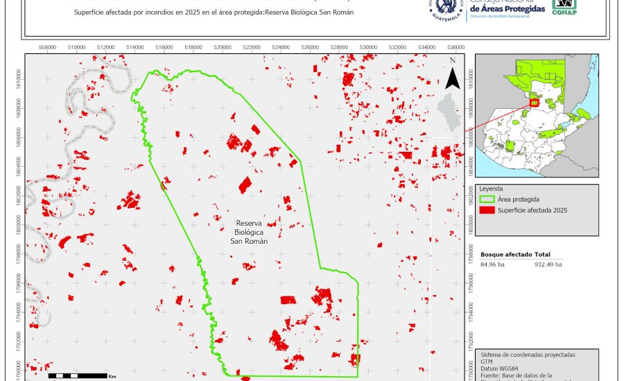Click the scale bar in kilometers

coord(82,375)
